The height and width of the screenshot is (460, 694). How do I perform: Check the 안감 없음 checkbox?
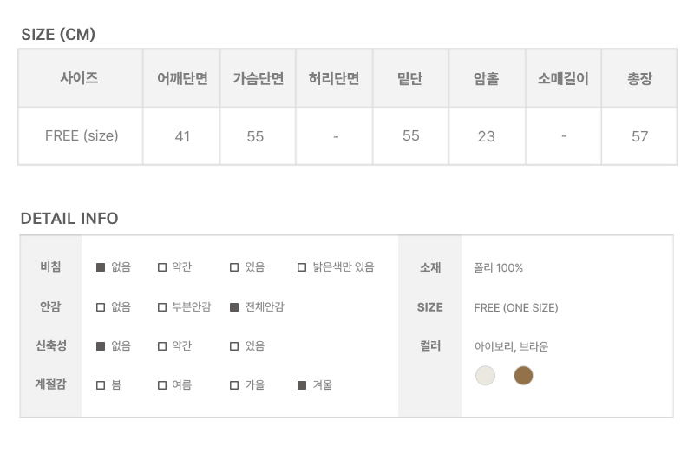click(101, 307)
